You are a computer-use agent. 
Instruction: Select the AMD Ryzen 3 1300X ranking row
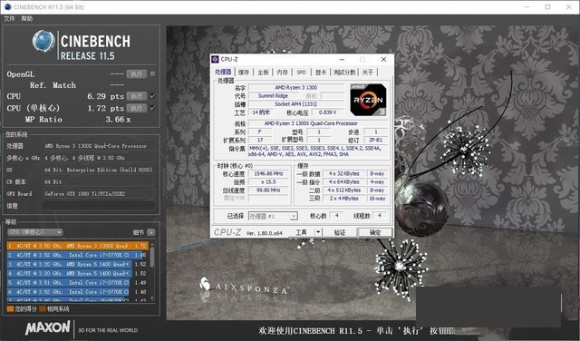tap(78, 246)
